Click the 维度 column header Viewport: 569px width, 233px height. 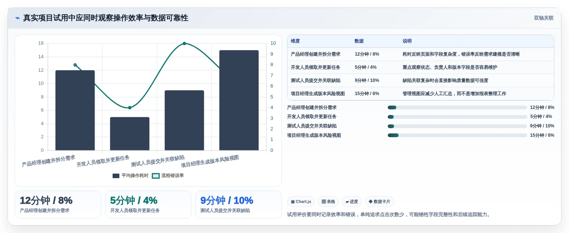[x=295, y=41]
